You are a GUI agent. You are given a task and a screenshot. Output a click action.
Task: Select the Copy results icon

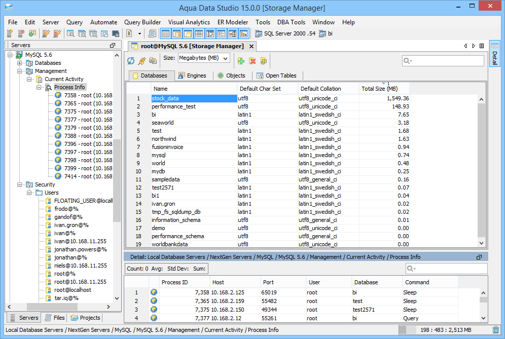pos(153,60)
